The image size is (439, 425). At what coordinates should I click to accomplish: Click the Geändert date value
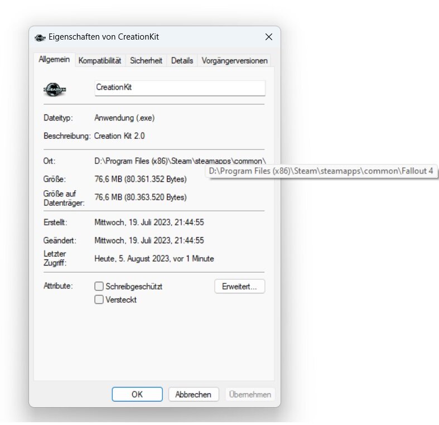pos(149,240)
